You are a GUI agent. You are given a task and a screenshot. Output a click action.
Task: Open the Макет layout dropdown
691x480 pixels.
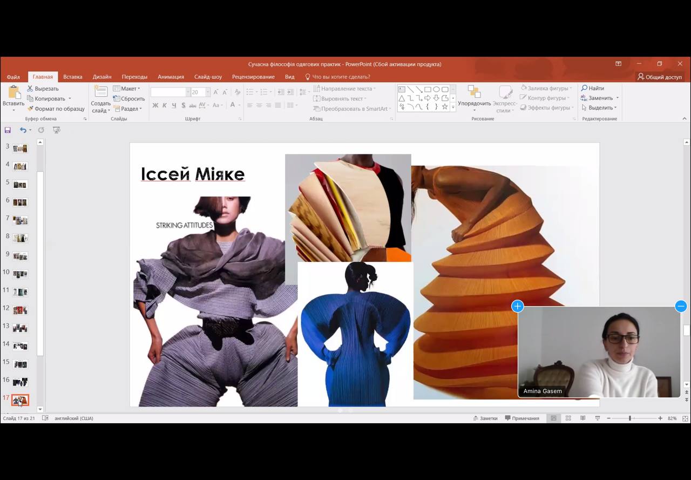click(x=127, y=89)
